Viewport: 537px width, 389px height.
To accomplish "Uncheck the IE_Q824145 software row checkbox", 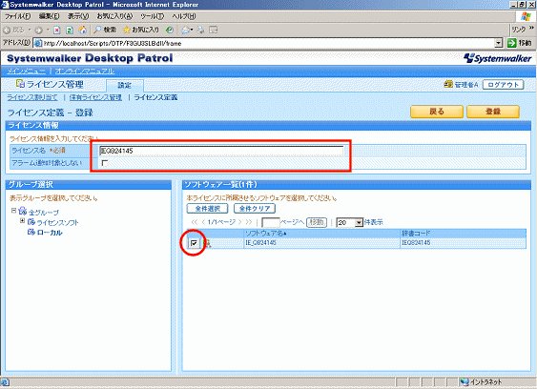I will click(194, 243).
